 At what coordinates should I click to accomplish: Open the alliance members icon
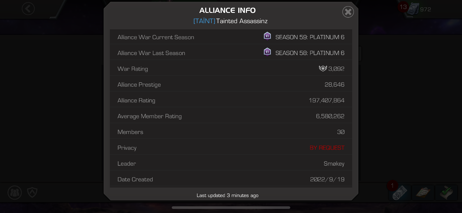point(15,192)
